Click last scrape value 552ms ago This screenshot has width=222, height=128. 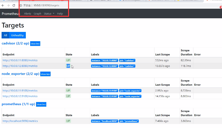(x=162, y=60)
